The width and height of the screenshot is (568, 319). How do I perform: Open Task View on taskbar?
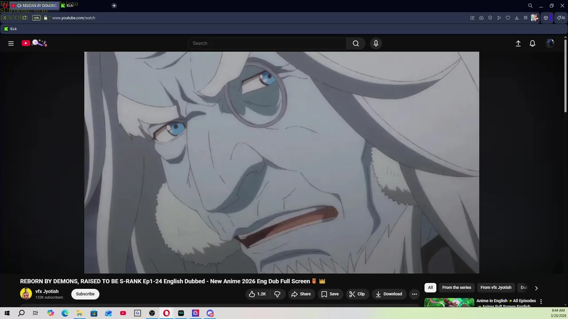pyautogui.click(x=35, y=313)
